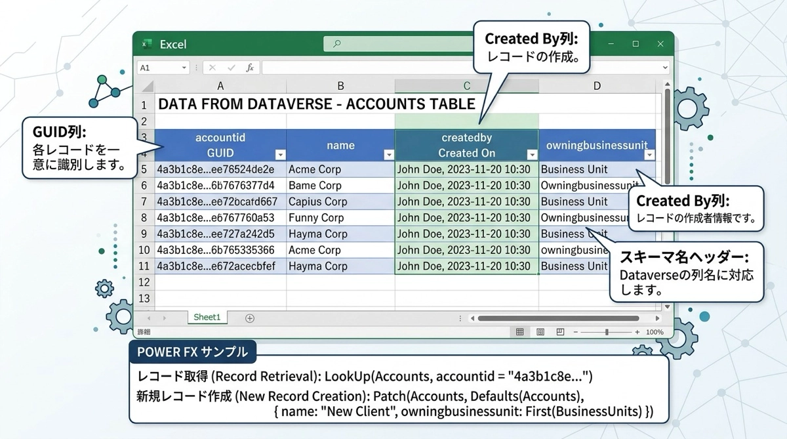Switch to Page Layout view icon

tap(540, 332)
